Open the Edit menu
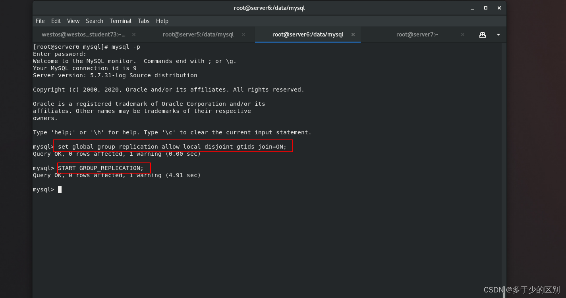The image size is (566, 298). coord(56,21)
